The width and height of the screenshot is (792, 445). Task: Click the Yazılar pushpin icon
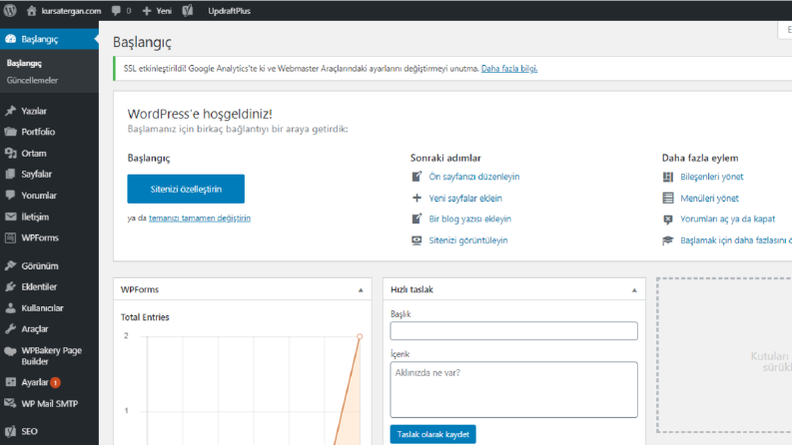(11, 111)
